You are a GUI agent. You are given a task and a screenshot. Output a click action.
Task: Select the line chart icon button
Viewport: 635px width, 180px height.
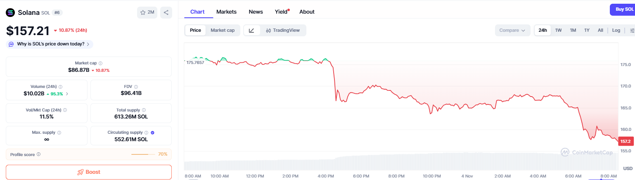(252, 30)
